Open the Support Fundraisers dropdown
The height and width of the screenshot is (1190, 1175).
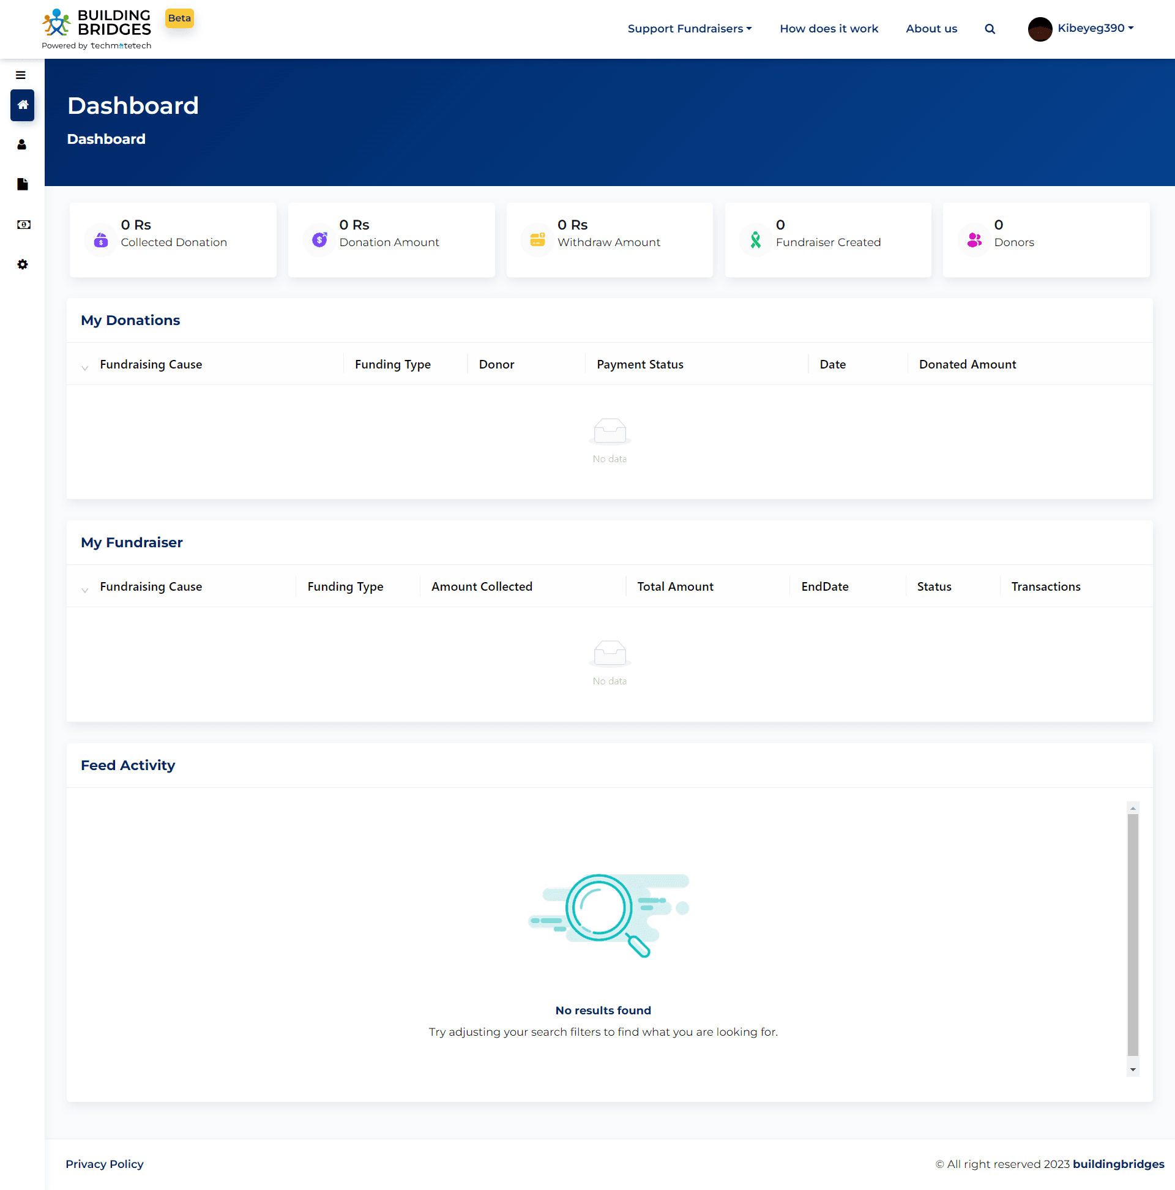coord(689,29)
